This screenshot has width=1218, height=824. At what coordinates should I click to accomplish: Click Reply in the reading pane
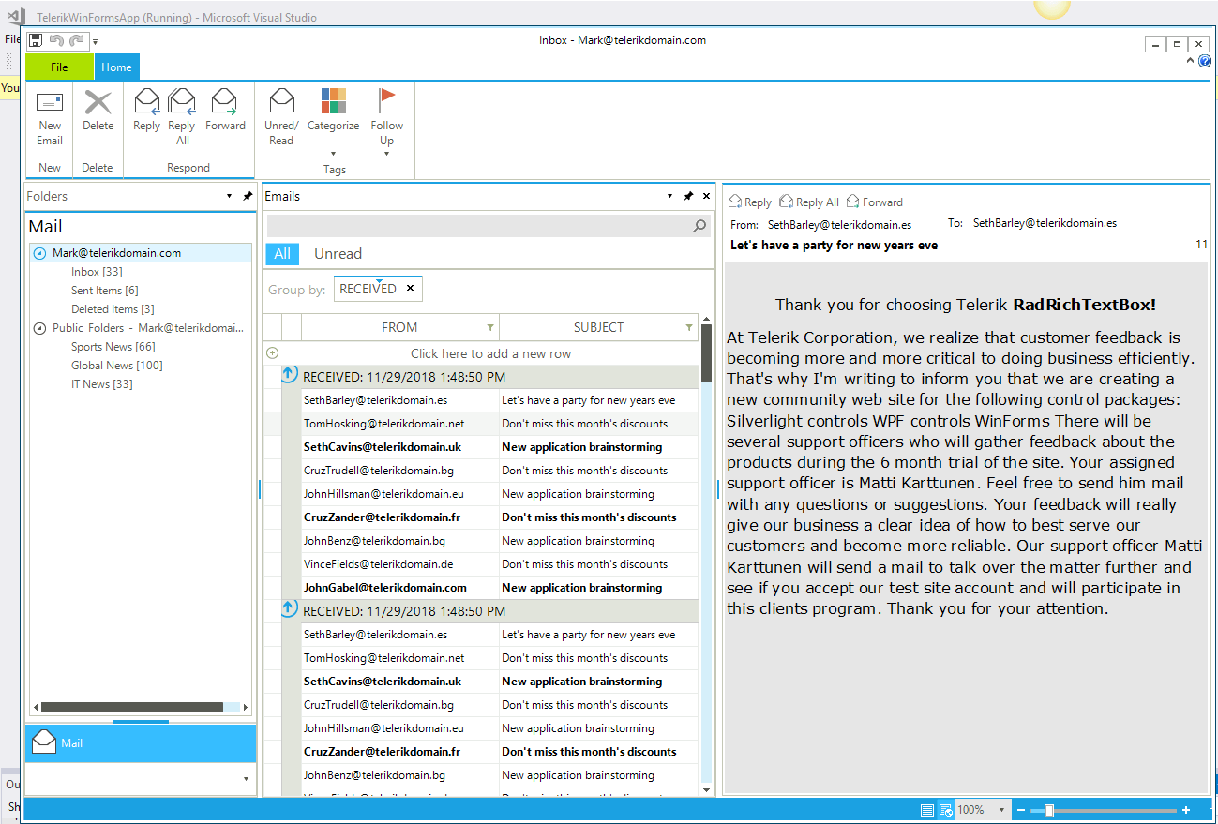pos(750,202)
